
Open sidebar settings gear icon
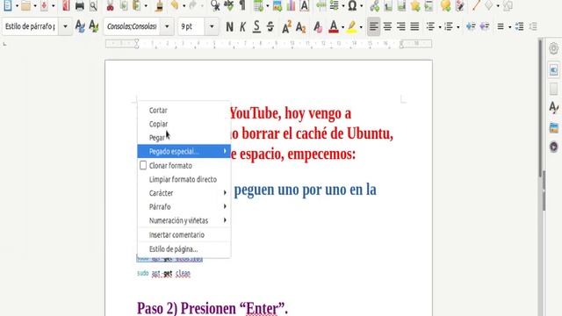(554, 48)
